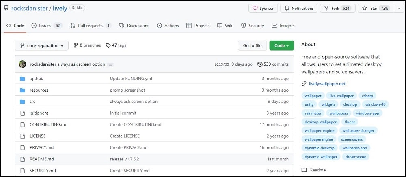This screenshot has width=406, height=177.
Task: Expand commit message ellipsis button
Action: point(110,64)
